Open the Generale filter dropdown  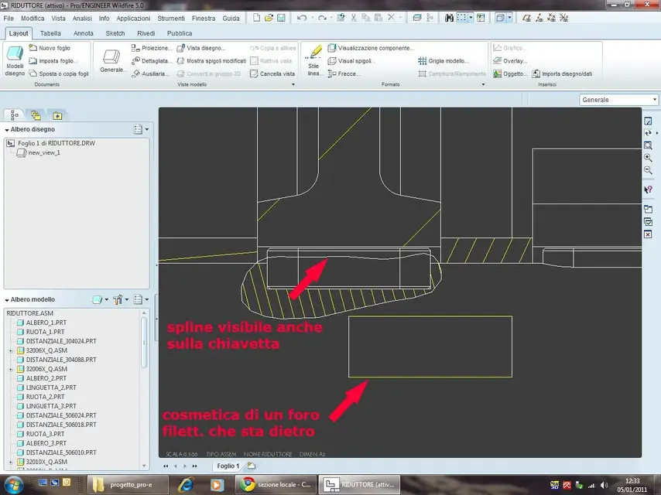click(x=618, y=100)
